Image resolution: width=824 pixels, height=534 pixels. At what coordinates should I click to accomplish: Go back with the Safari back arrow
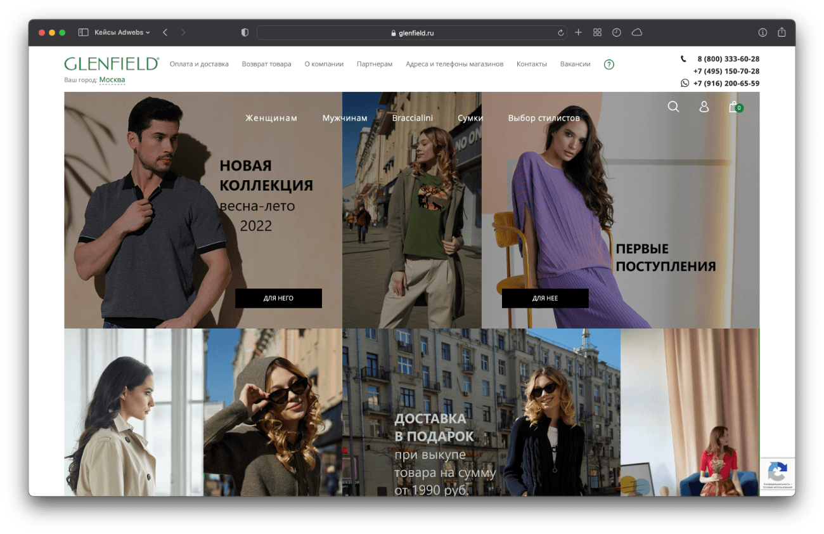(165, 32)
